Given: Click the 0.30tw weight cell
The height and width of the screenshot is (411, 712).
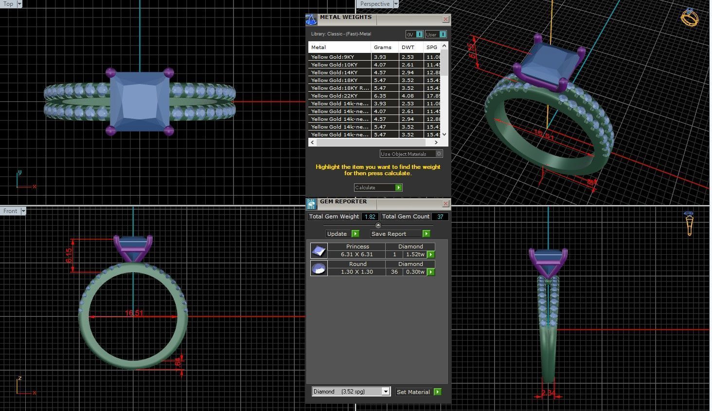Looking at the screenshot, I should [415, 272].
